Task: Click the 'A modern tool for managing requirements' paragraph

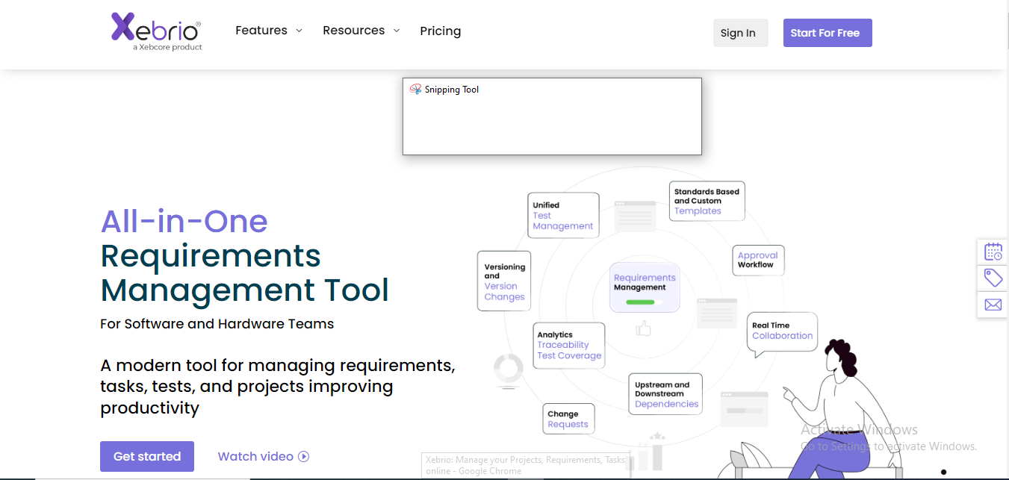Action: [x=278, y=387]
